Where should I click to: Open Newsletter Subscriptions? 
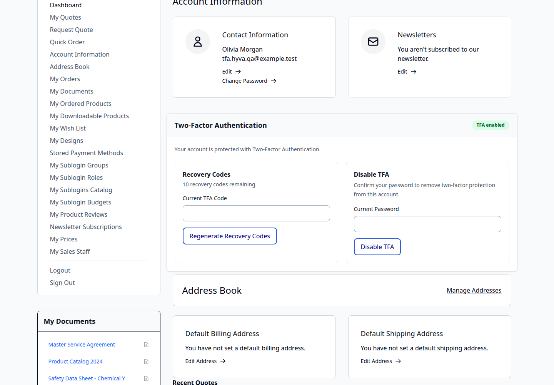(86, 227)
